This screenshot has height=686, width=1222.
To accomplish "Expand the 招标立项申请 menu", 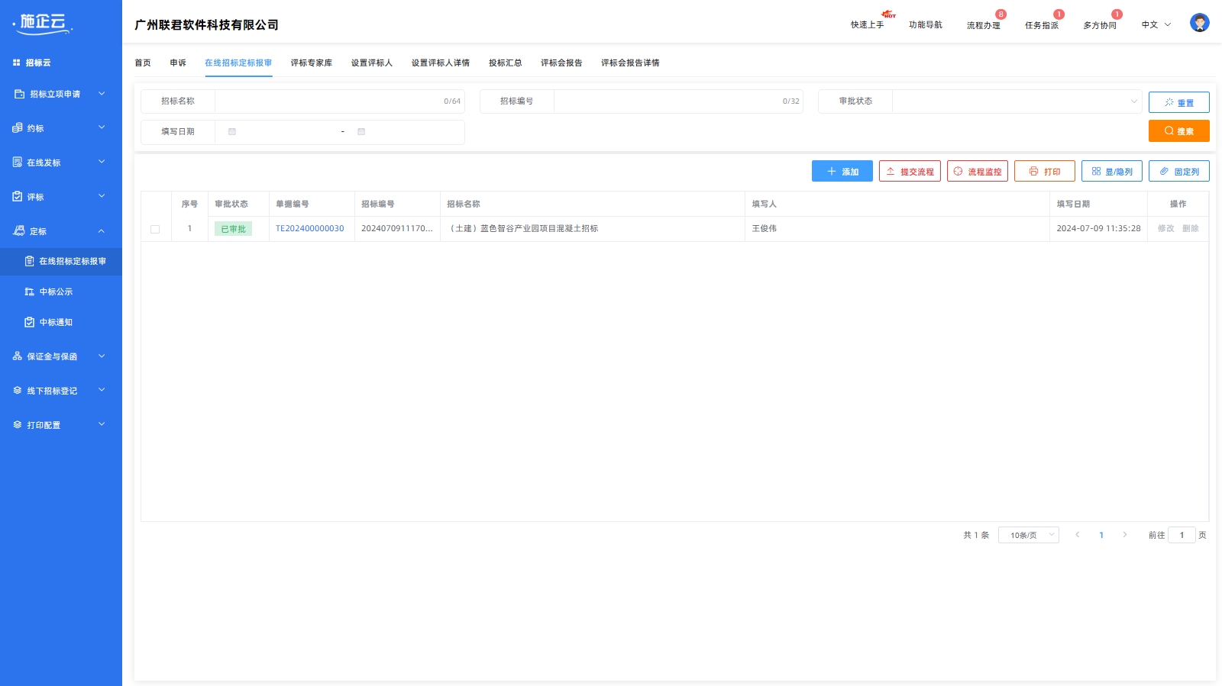I will (102, 94).
